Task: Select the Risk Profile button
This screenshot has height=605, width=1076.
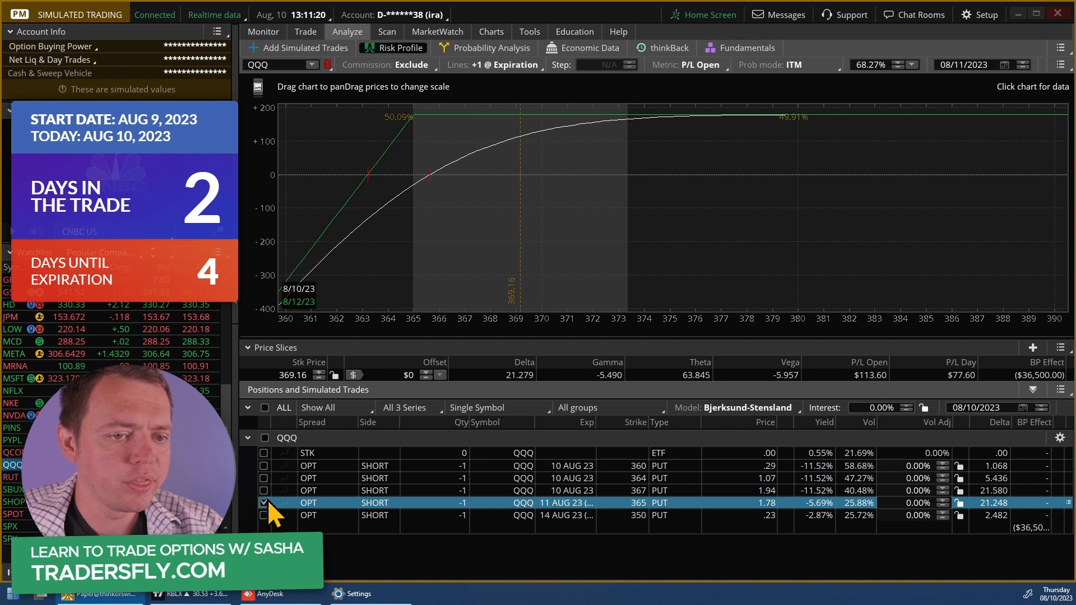Action: pyautogui.click(x=393, y=48)
